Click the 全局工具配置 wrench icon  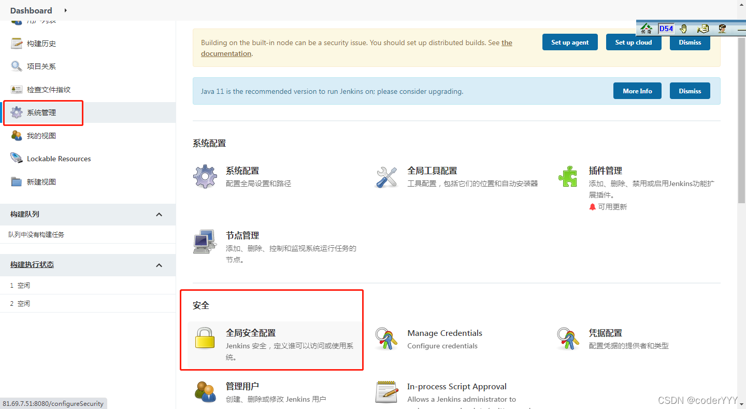point(386,176)
